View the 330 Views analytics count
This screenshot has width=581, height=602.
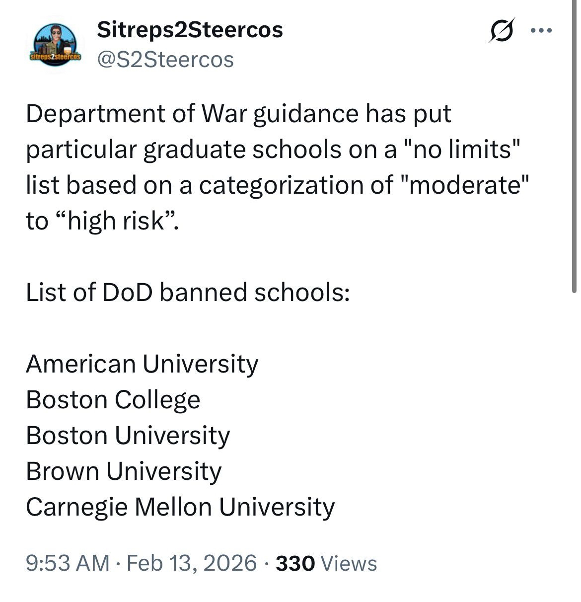[x=326, y=563]
